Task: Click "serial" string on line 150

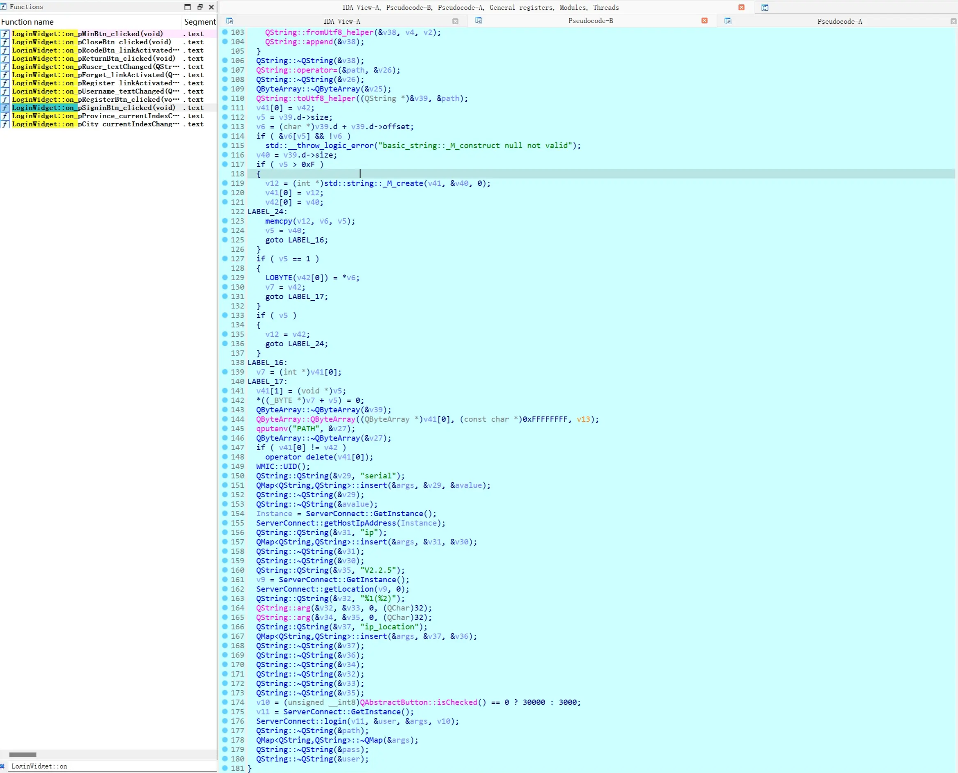Action: pos(378,476)
